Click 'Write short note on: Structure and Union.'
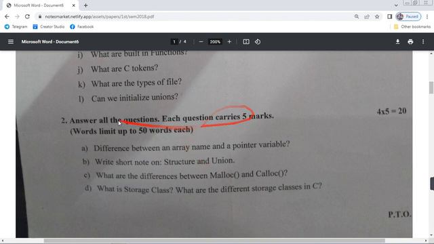This screenshot has width=434, height=244. 165,161
